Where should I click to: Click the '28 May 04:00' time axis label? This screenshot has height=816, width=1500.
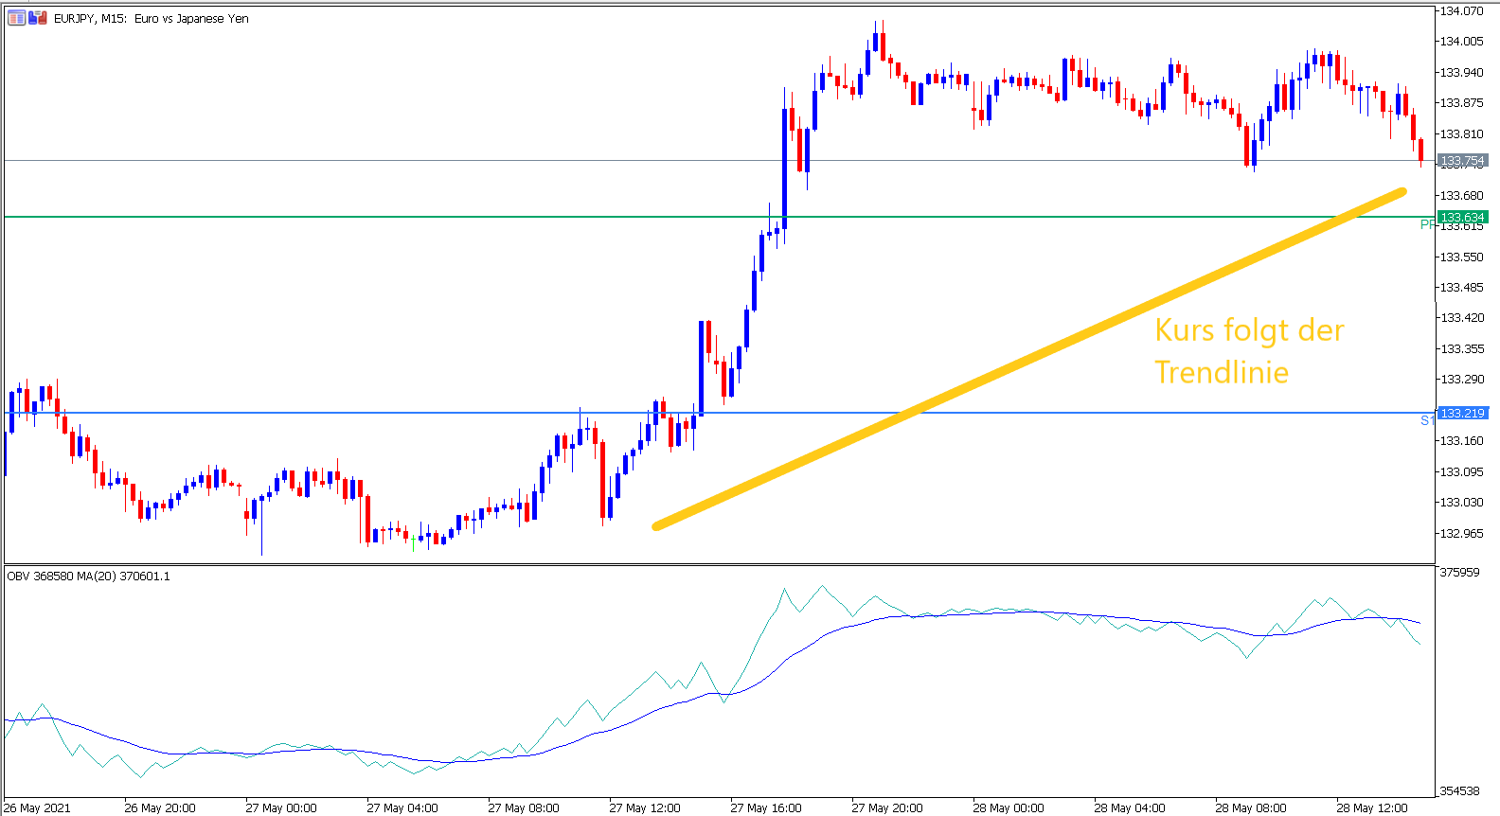tap(1130, 807)
